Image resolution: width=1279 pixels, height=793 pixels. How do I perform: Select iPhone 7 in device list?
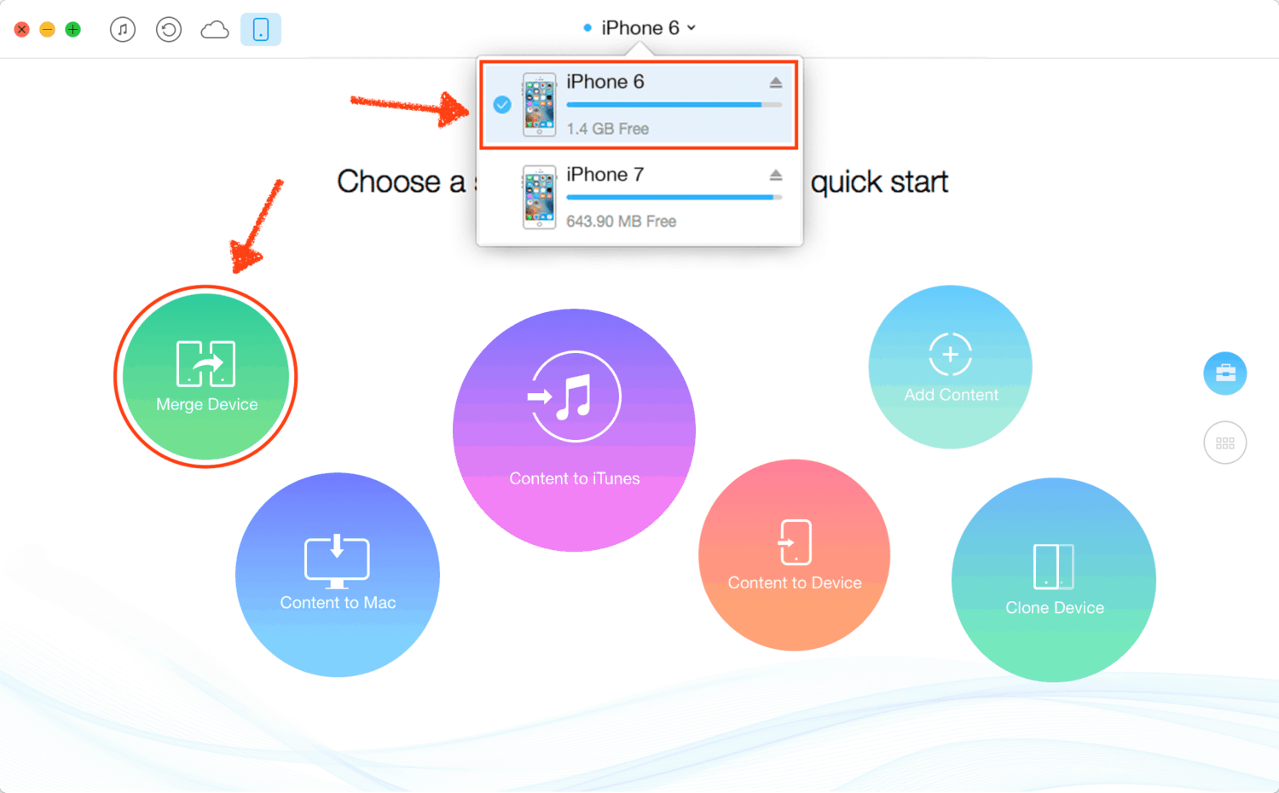click(639, 198)
